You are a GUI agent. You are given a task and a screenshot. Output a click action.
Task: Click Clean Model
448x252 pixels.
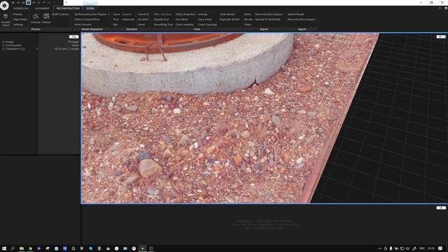[x=227, y=14]
